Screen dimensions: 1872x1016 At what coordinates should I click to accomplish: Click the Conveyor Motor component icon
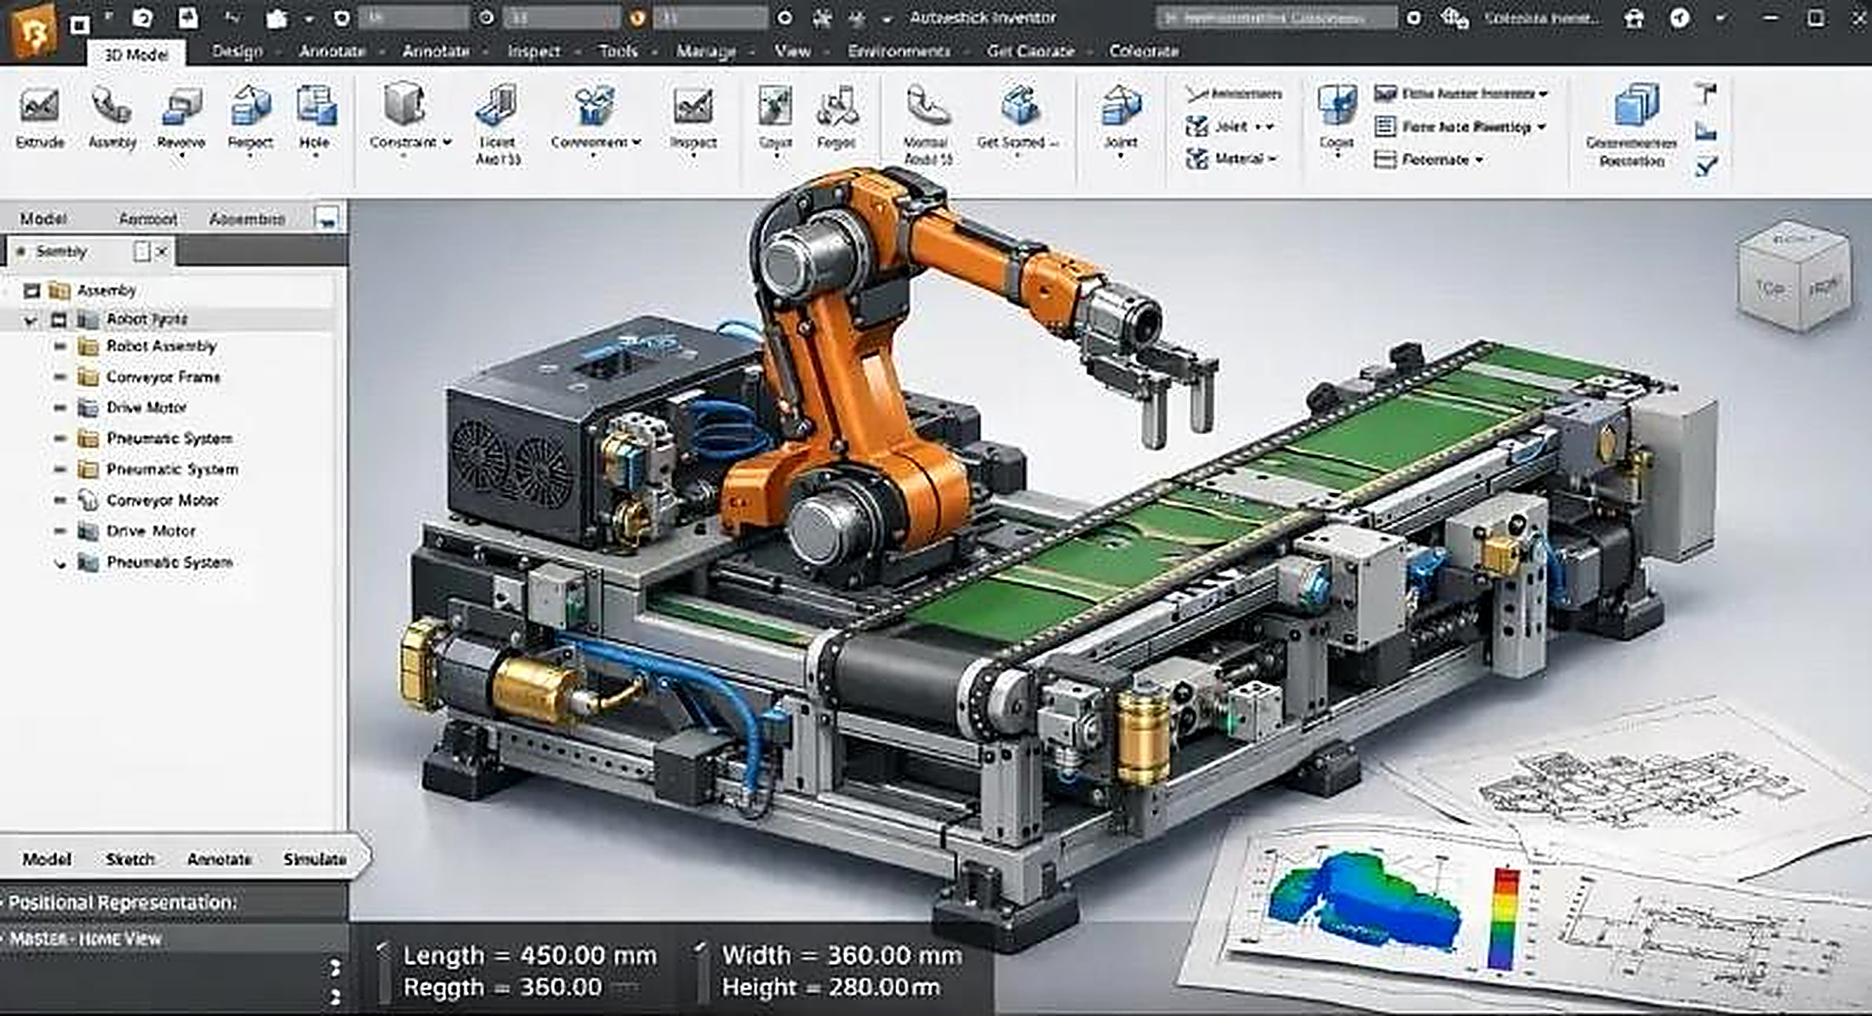pyautogui.click(x=88, y=500)
